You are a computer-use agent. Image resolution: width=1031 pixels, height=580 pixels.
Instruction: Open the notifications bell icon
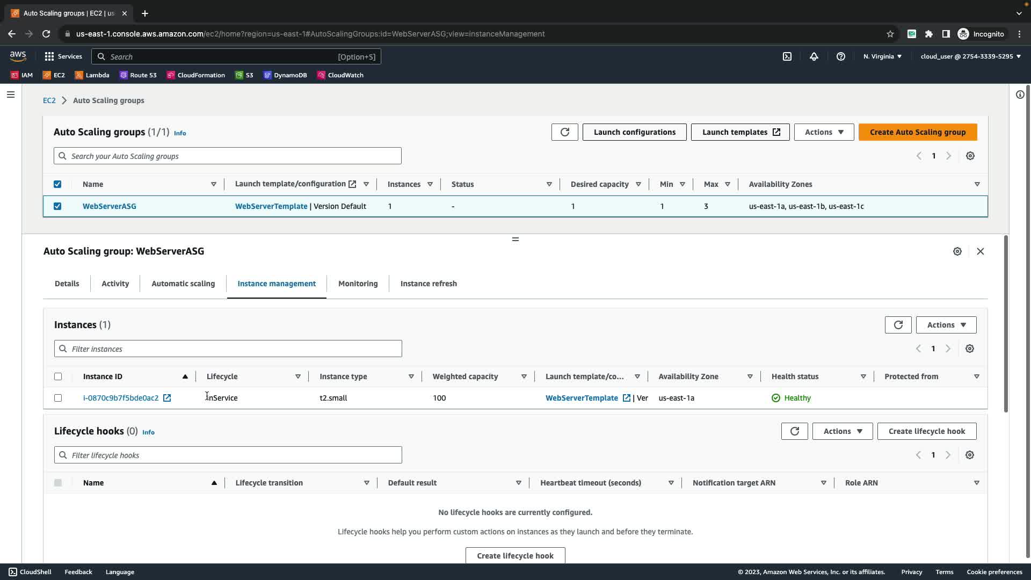(x=814, y=56)
